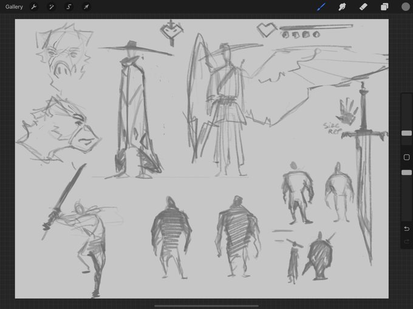The width and height of the screenshot is (413, 309).
Task: Select the Eraser tool
Action: [x=363, y=7]
